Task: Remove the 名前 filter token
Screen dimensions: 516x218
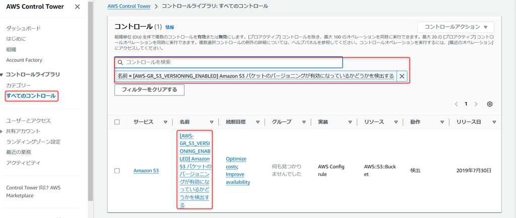Action: point(402,76)
